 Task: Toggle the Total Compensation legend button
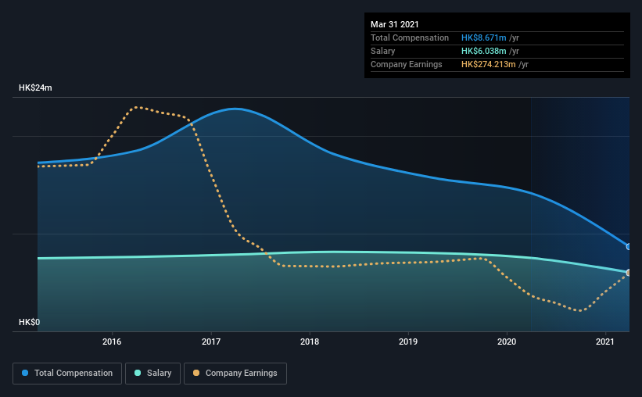click(x=67, y=374)
